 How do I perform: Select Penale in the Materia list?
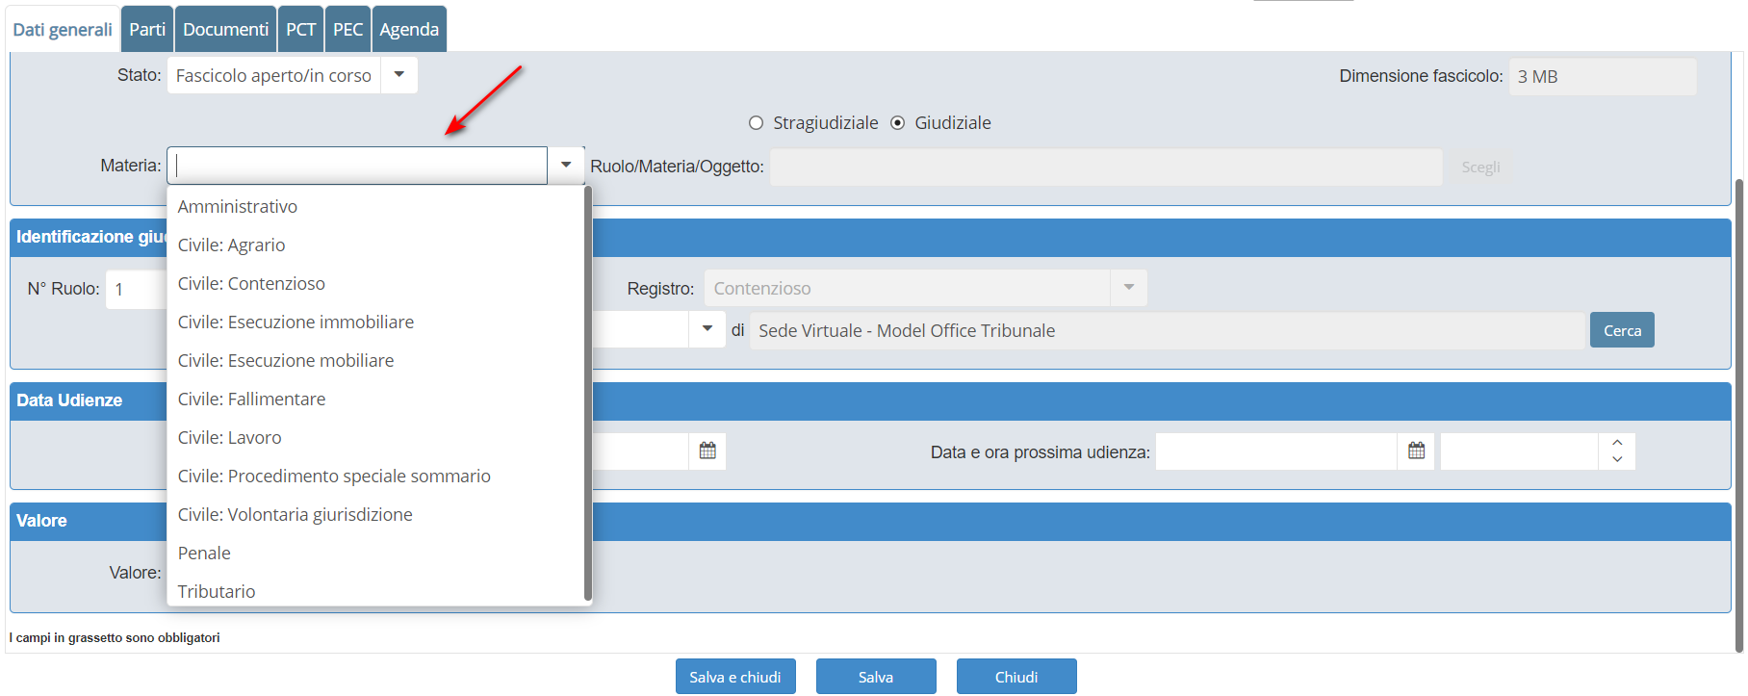click(x=204, y=554)
